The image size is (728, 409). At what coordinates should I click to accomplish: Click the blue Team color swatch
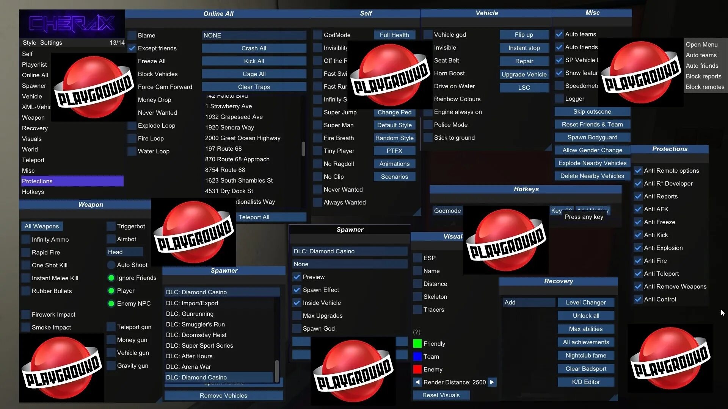pyautogui.click(x=417, y=356)
